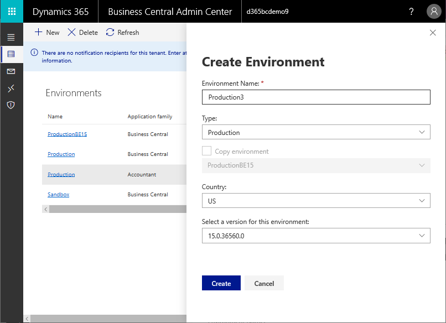Click the page bottom scrollbar left arrow

point(27,319)
